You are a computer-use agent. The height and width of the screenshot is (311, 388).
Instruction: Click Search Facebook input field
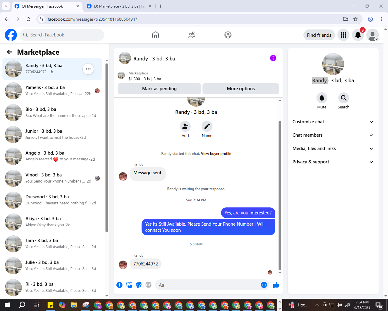(62, 35)
